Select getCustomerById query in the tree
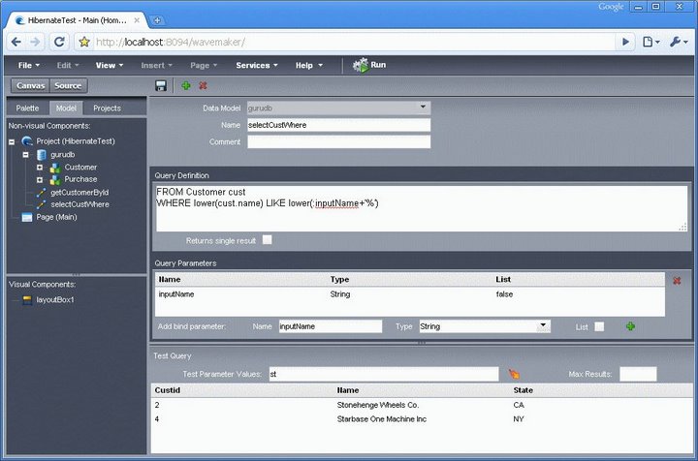Viewport: 698px width, 461px height. click(79, 192)
